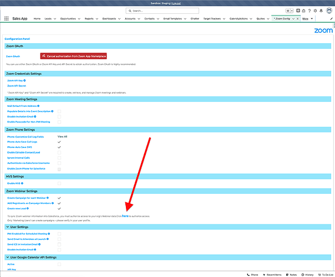The width and height of the screenshot is (335, 277).
Task: Open the Phone utility in the footer
Action: tap(252, 275)
